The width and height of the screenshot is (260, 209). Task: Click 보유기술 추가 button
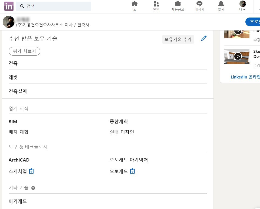[x=178, y=39]
